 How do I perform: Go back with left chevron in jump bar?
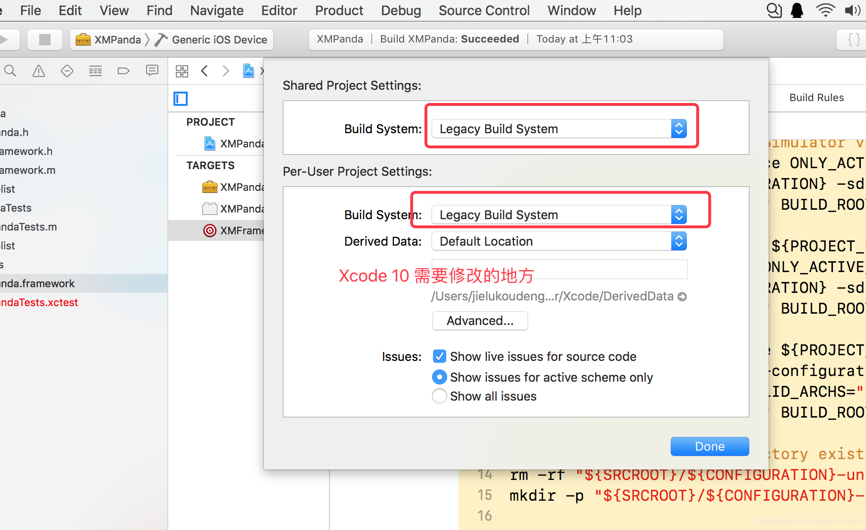(x=205, y=71)
